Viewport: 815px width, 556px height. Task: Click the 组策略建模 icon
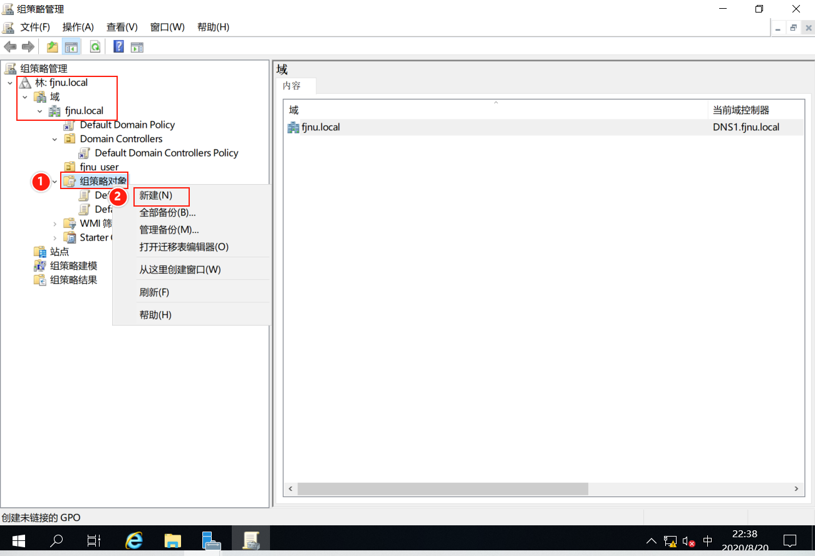[x=39, y=266]
